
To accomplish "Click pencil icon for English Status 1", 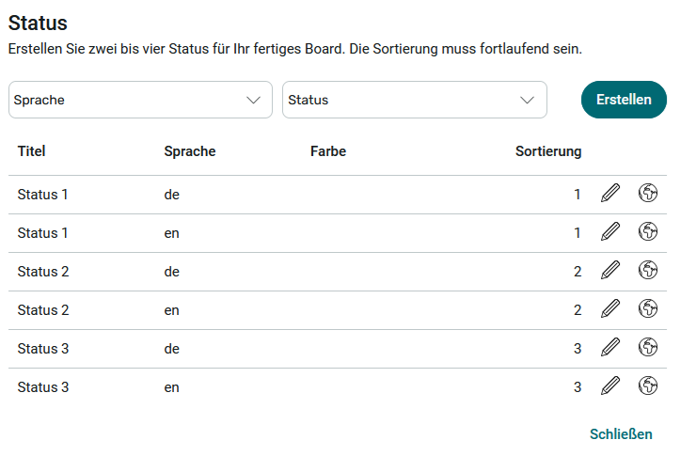I will pos(610,231).
